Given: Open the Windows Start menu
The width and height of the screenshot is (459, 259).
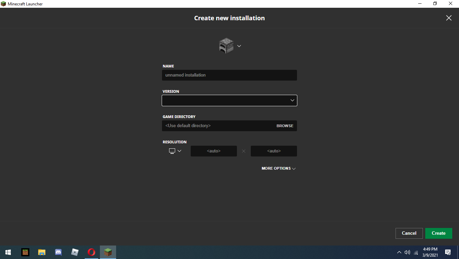Looking at the screenshot, I should pos(8,252).
